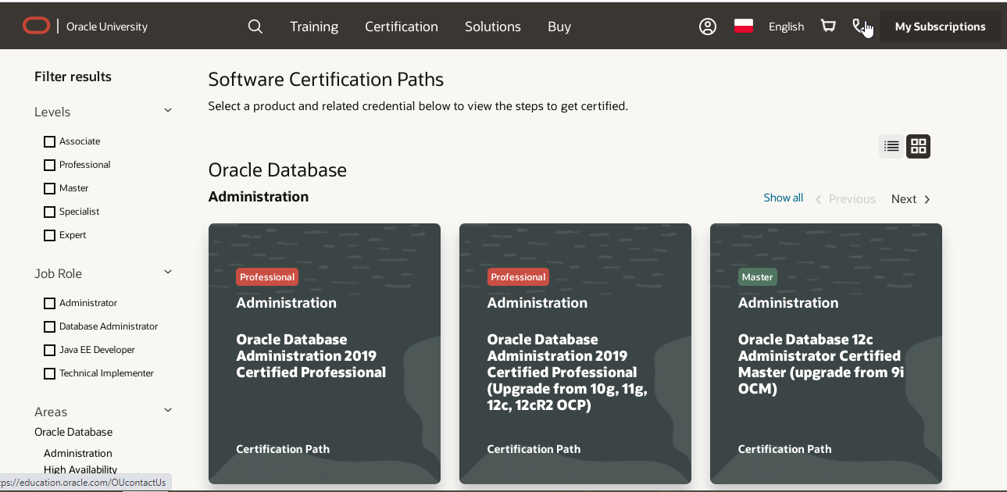Collapse the Levels filter section

167,111
